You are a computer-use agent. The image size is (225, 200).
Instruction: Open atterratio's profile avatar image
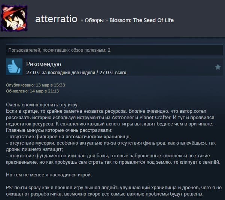coord(14,18)
